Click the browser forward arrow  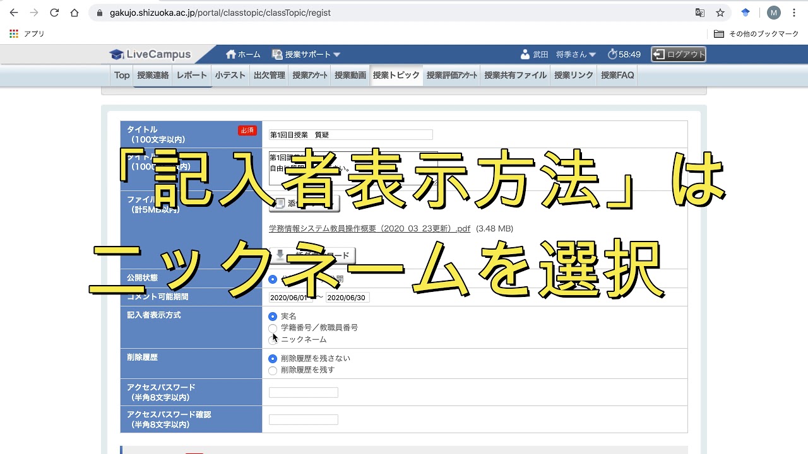34,13
